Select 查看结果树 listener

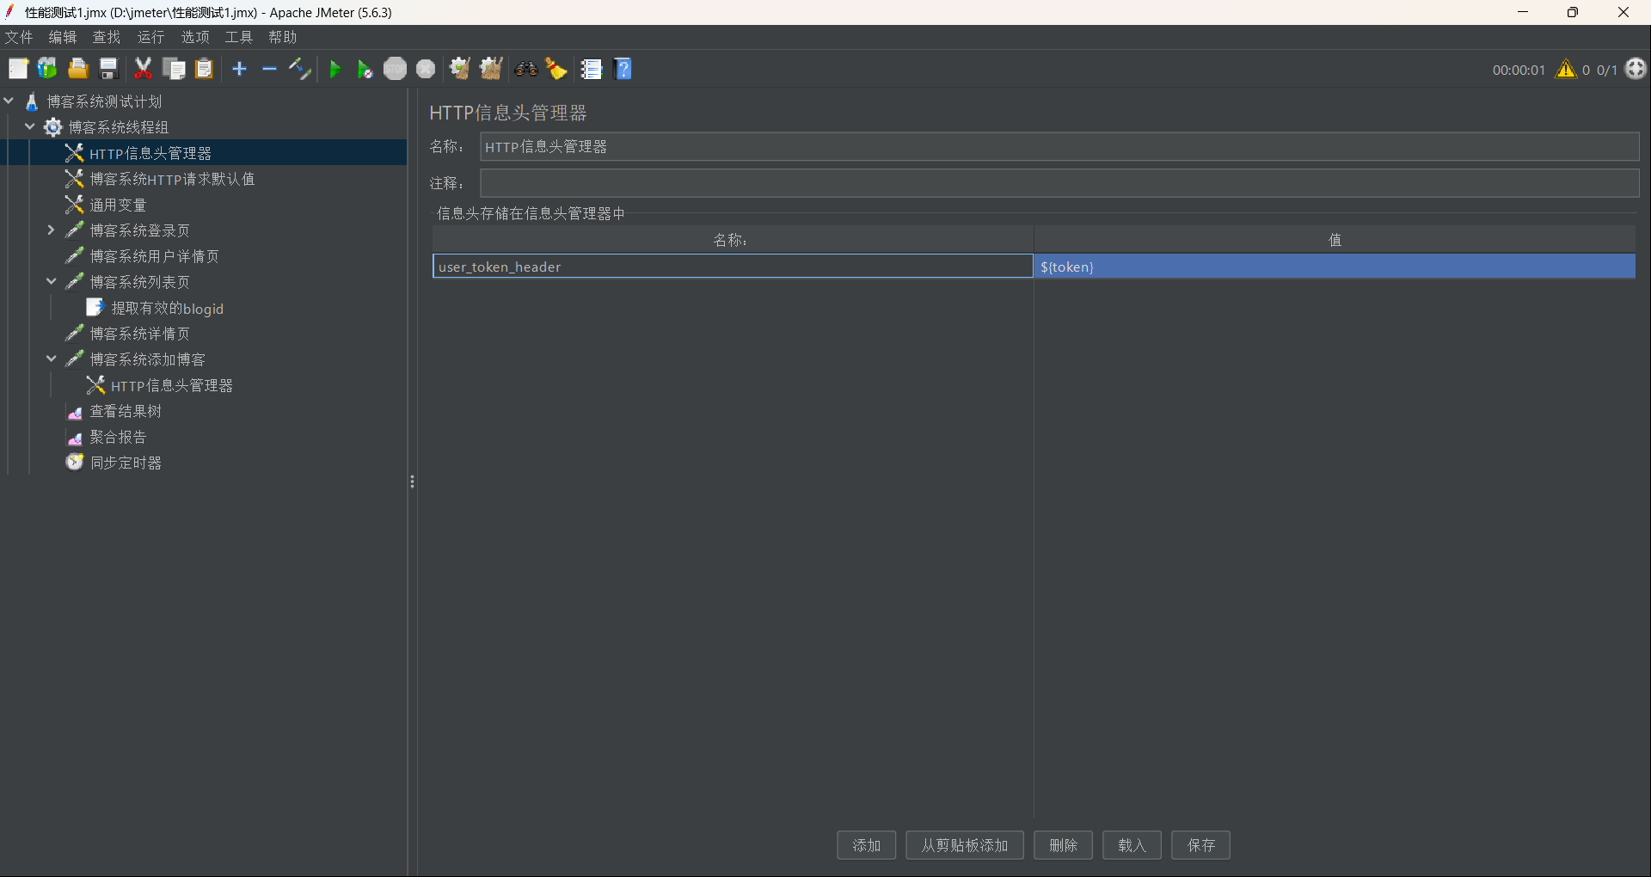pos(126,411)
